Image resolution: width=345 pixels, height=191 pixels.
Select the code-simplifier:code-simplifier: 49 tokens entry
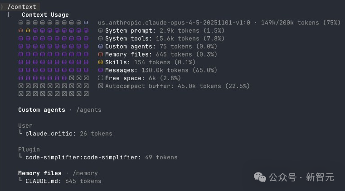tap(102, 158)
